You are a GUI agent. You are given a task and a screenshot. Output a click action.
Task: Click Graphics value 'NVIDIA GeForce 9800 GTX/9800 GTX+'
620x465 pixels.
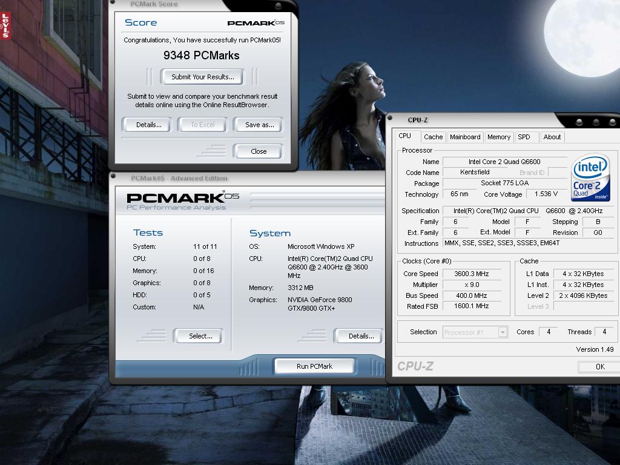[320, 304]
